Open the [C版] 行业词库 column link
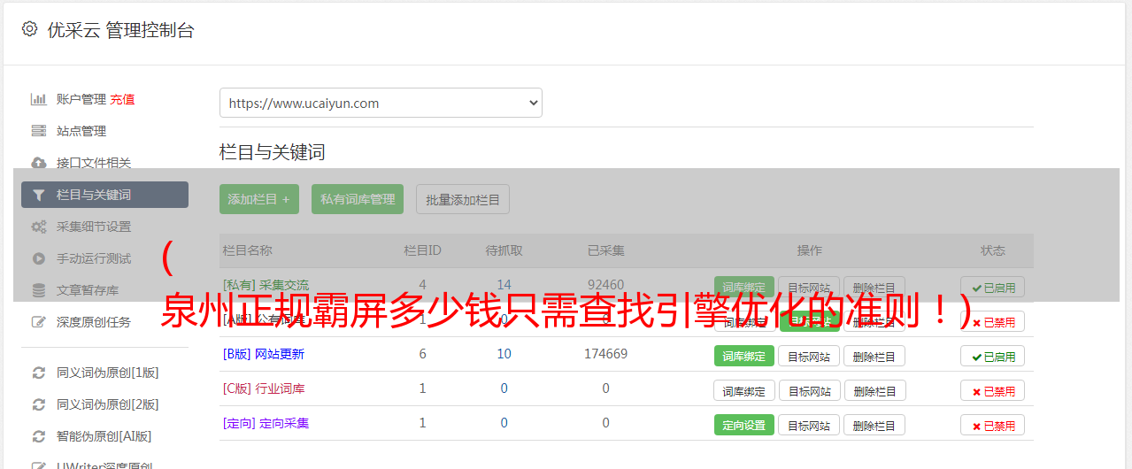This screenshot has height=469, width=1132. (x=264, y=388)
